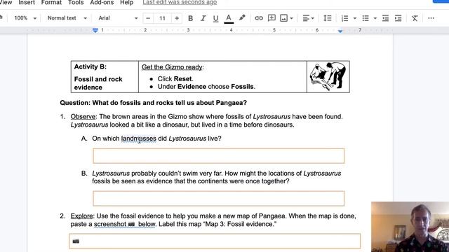This screenshot has height=252, width=449.
Task: Open text alignment options
Action: [308, 18]
